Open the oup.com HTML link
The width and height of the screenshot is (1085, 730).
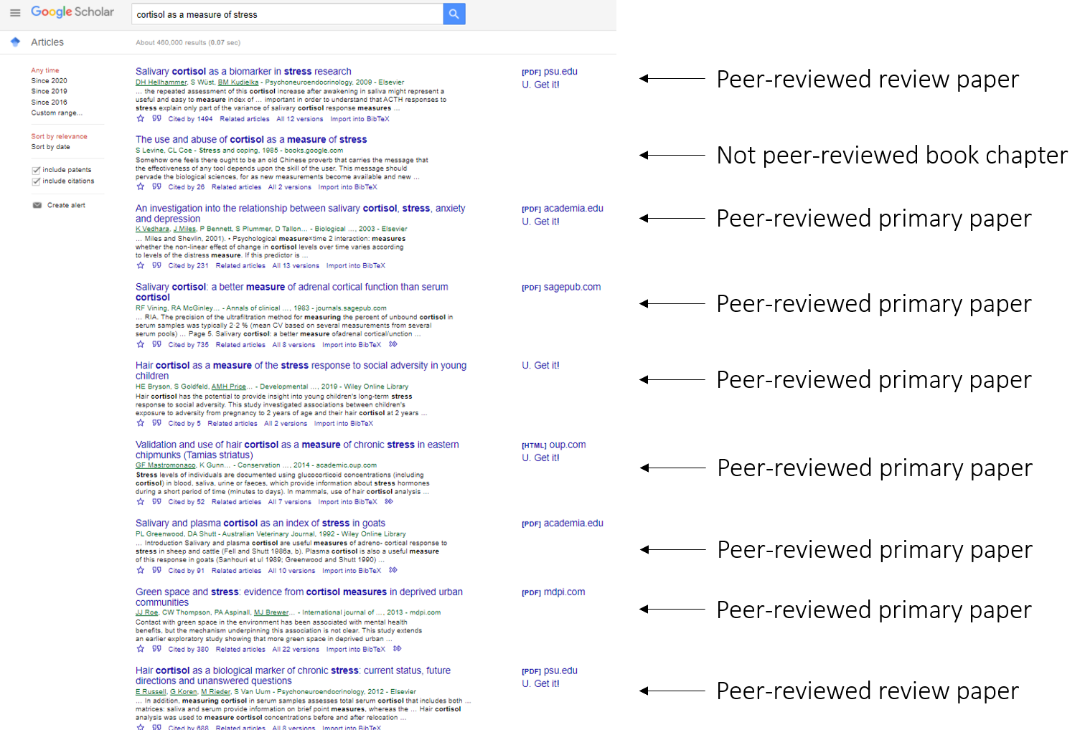(x=554, y=445)
